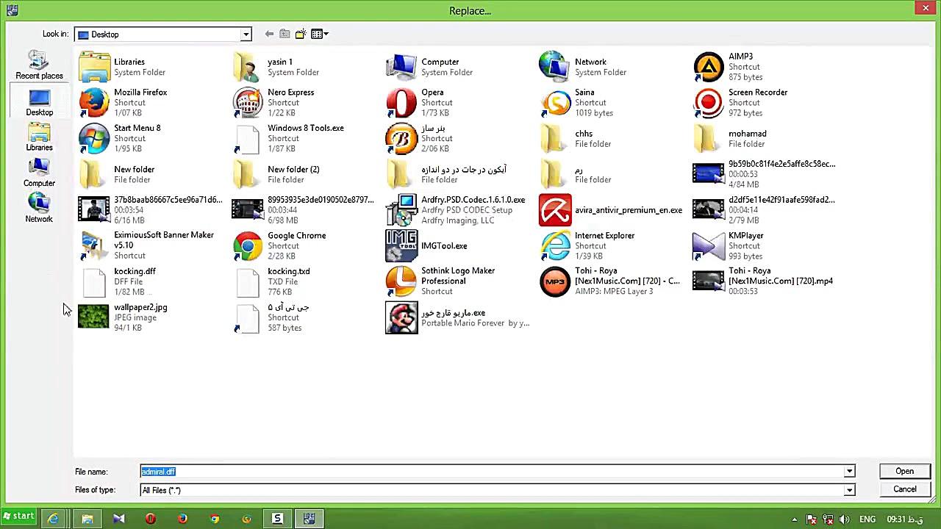Open Firefox from the taskbar
Image resolution: width=941 pixels, height=529 pixels.
182,519
